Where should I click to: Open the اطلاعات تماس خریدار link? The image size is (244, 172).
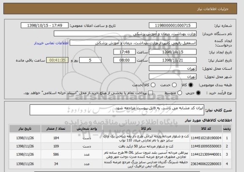point(51,43)
